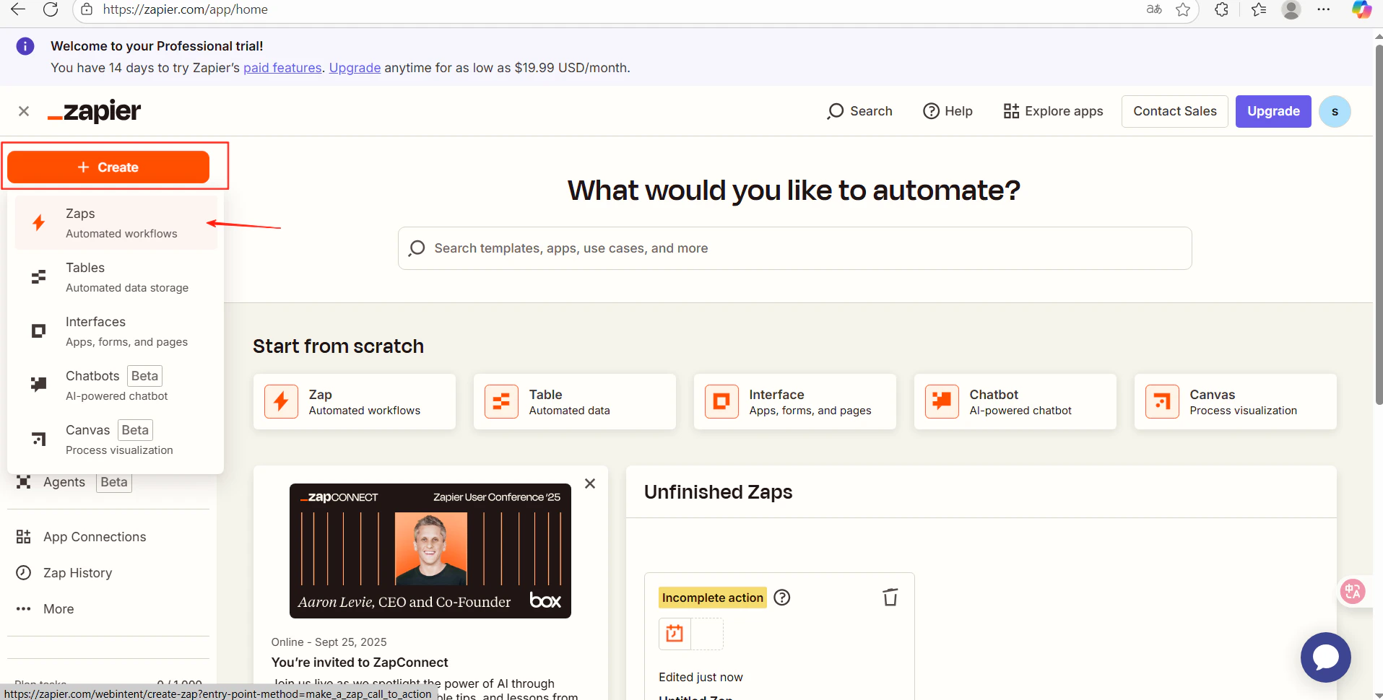Dismiss the ZapConnect banner with the X

point(590,483)
